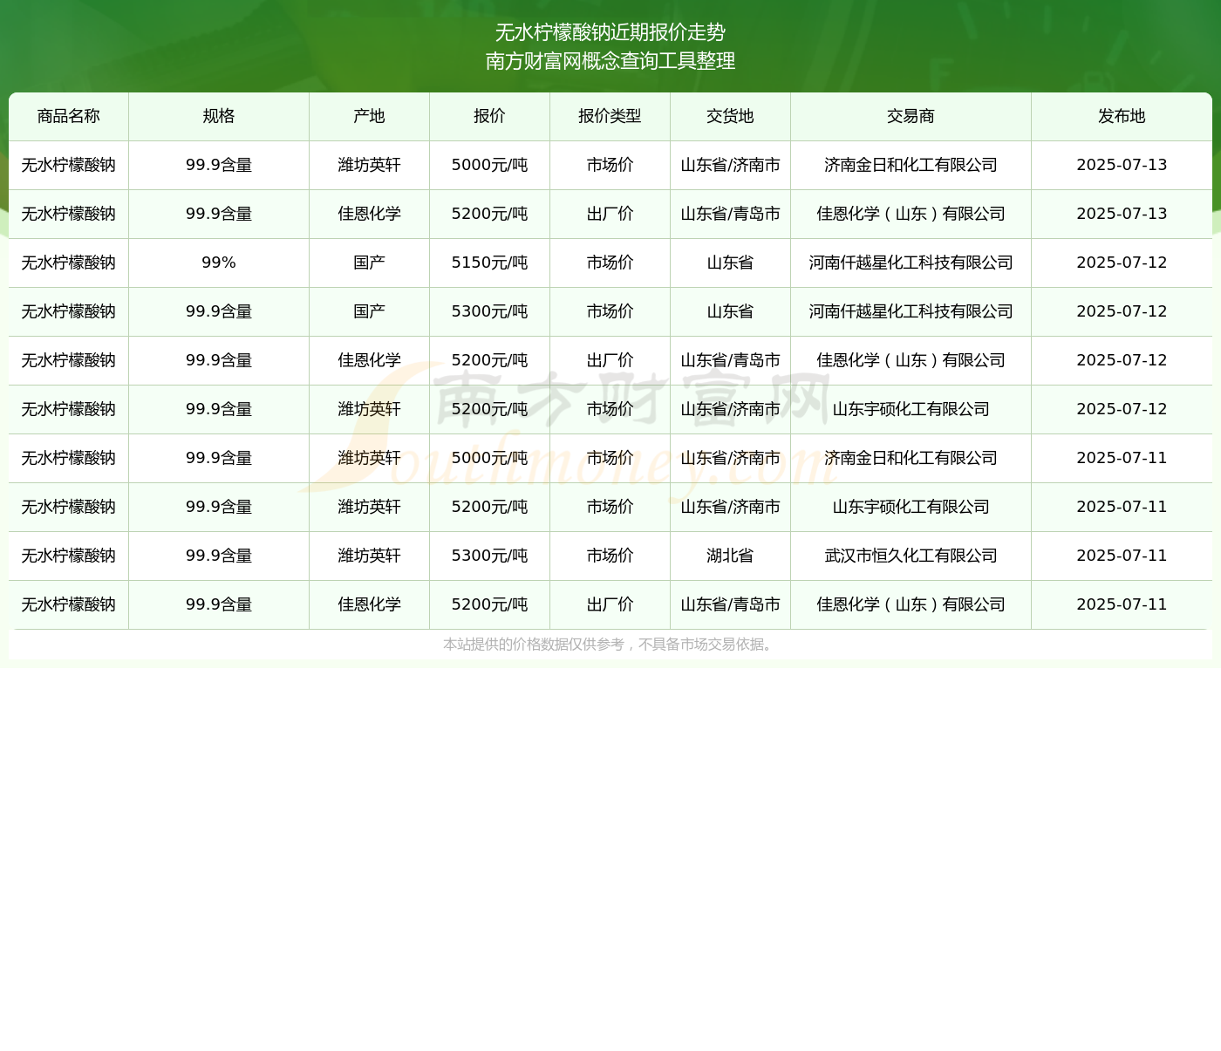Click the 发布地 column header
The width and height of the screenshot is (1221, 1051).
click(x=1122, y=116)
